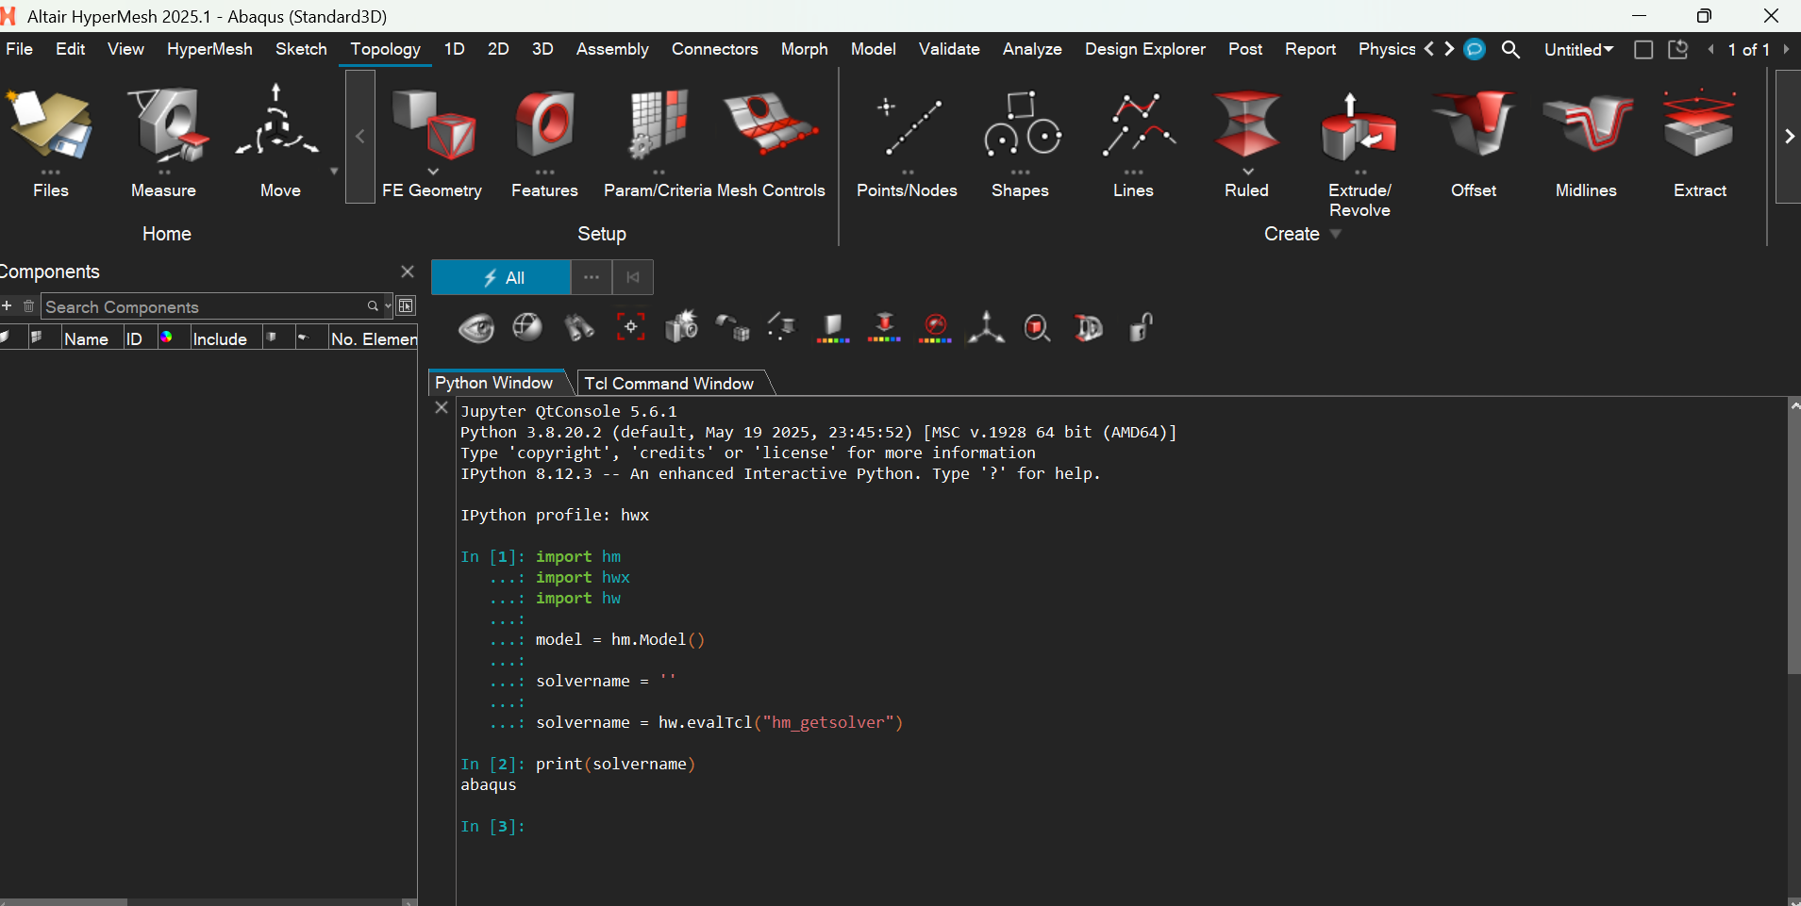Viewport: 1801px width, 906px height.
Task: Switch to the Connectors ribbon tab
Action: [714, 49]
